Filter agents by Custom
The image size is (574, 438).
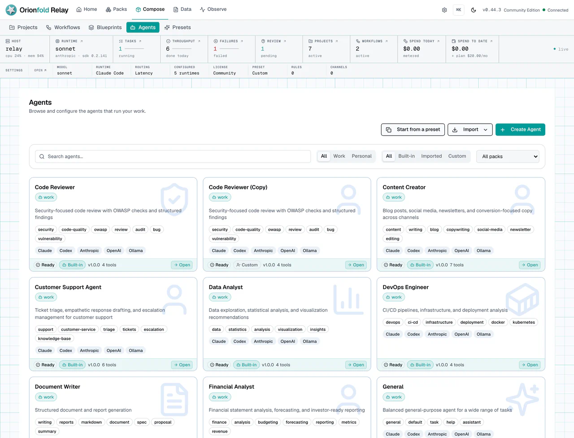click(457, 156)
